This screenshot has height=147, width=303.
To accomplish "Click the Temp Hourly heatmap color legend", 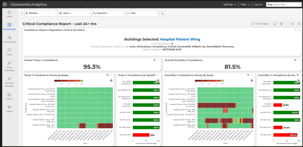I will (x=68, y=80).
